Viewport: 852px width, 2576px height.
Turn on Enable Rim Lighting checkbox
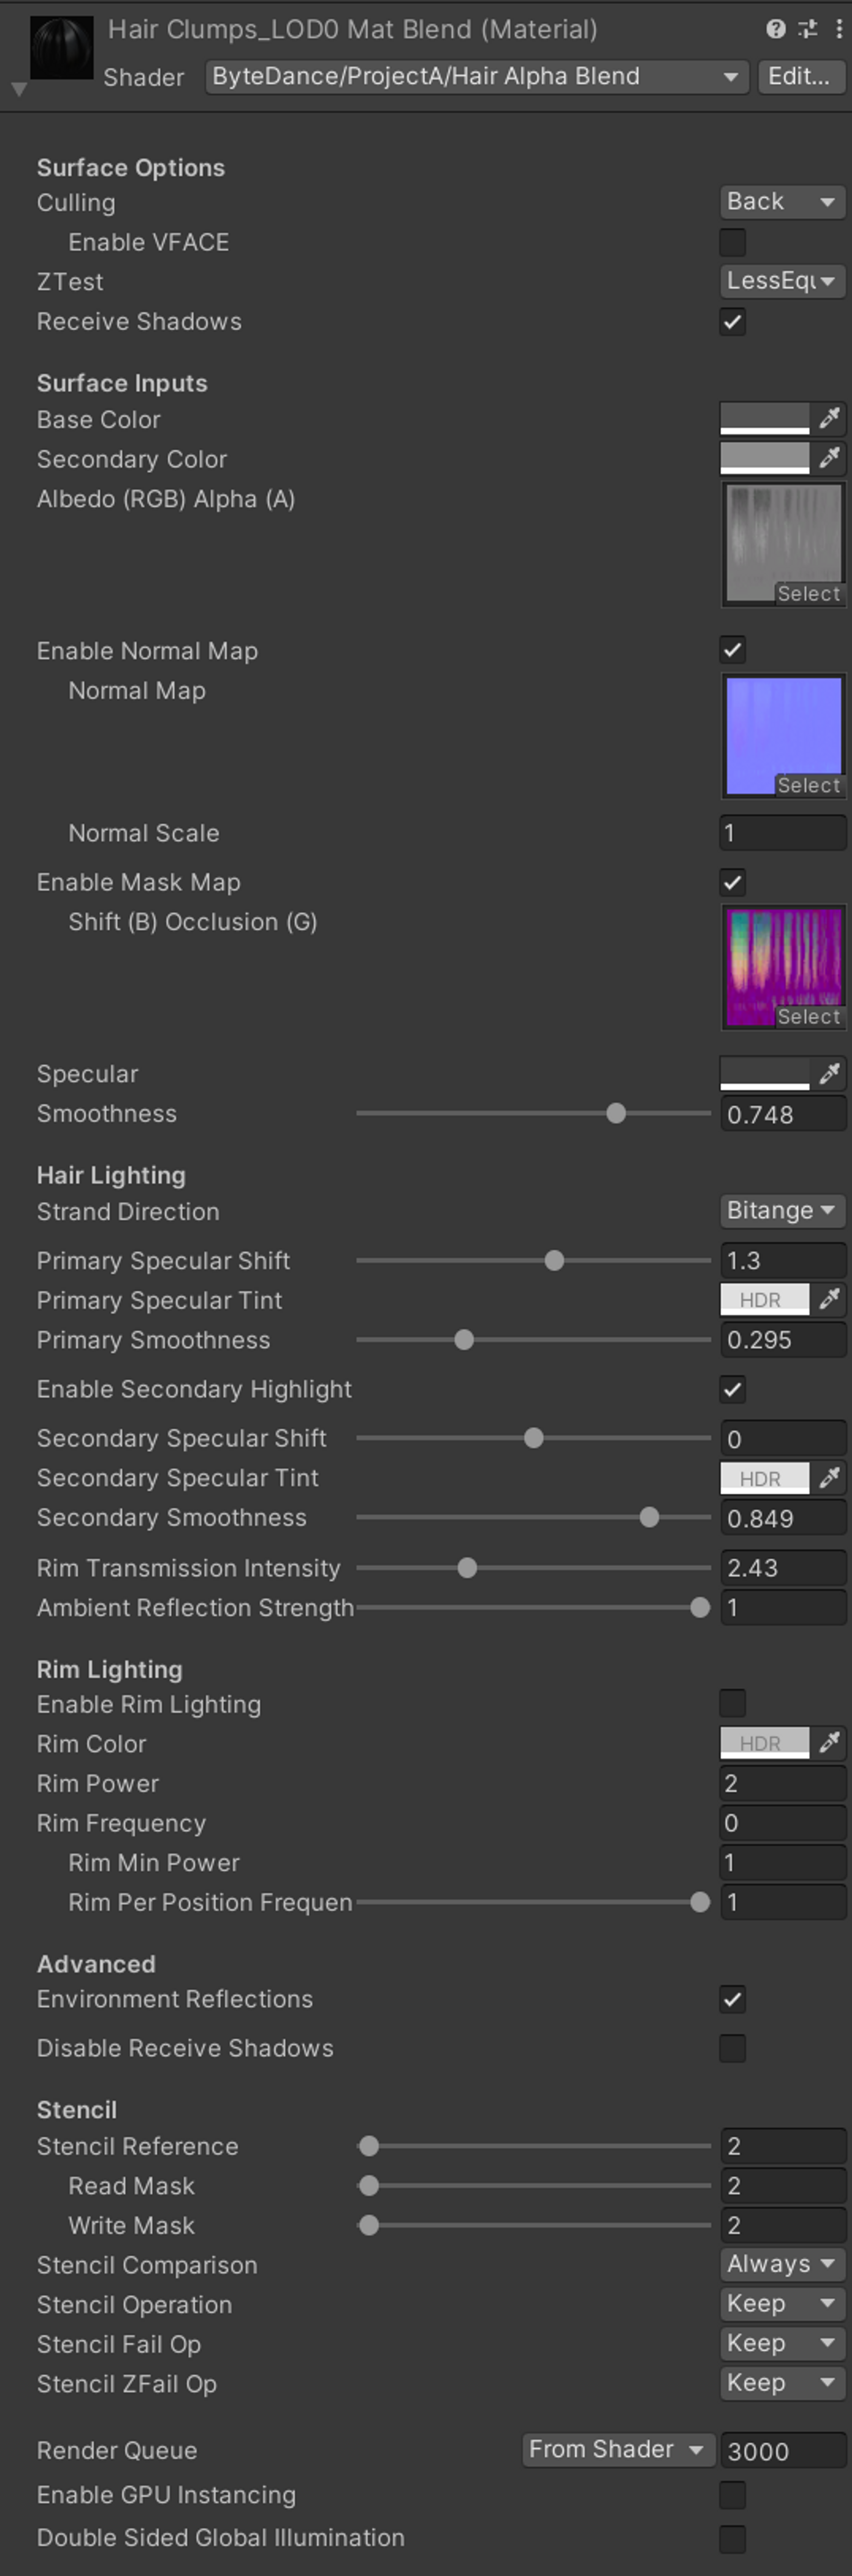[x=732, y=1703]
